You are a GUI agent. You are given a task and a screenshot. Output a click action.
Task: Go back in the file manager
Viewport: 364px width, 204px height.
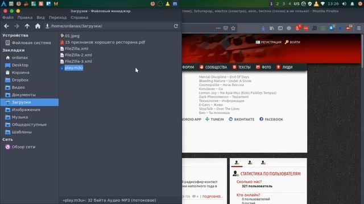click(x=6, y=26)
